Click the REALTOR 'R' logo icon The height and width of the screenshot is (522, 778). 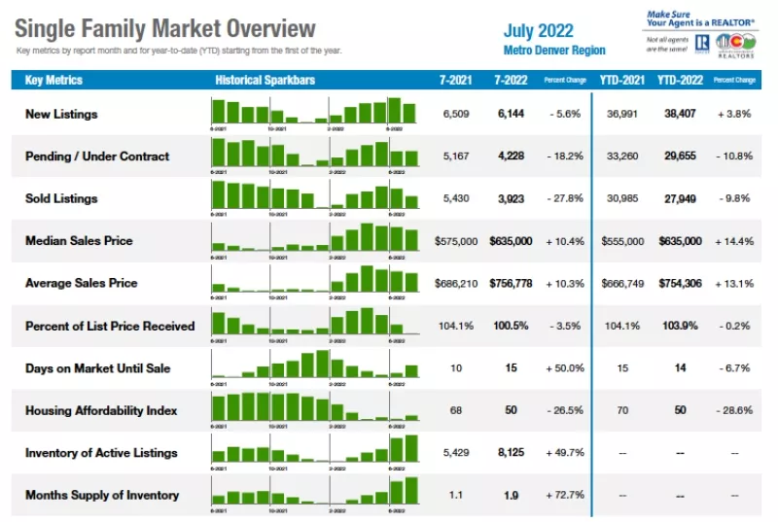click(x=701, y=44)
